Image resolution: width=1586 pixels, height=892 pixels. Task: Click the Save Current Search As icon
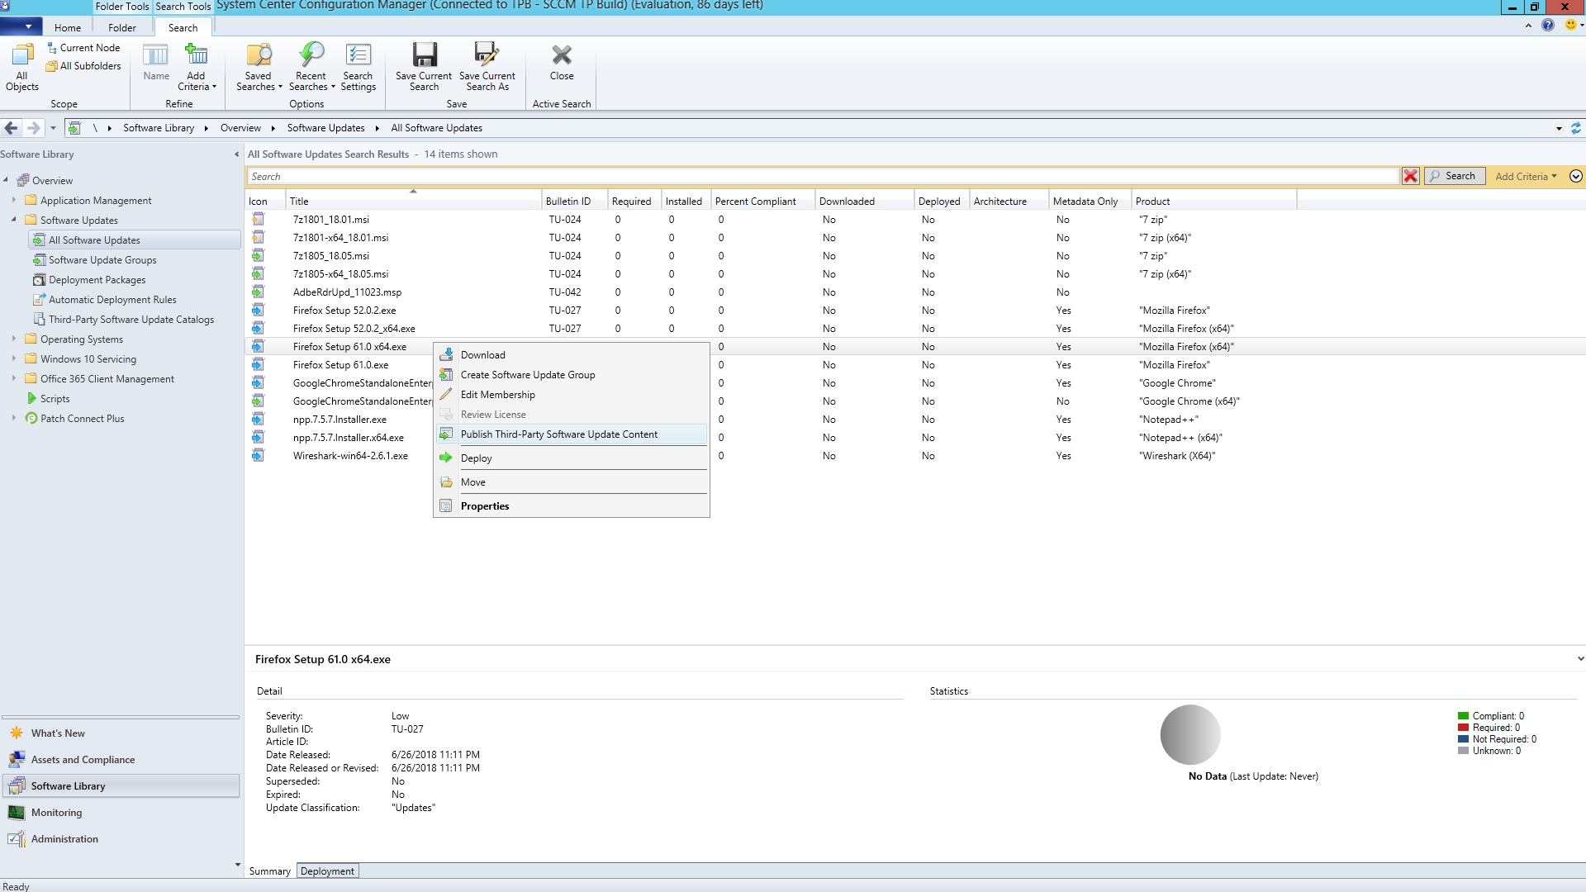point(487,56)
